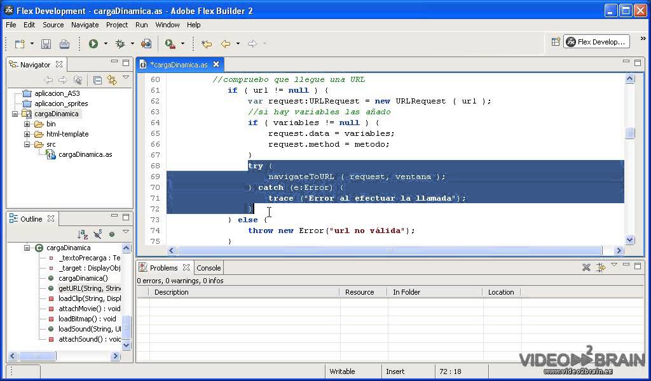Run the application with green play icon
Image resolution: width=651 pixels, height=381 pixels.
click(93, 44)
